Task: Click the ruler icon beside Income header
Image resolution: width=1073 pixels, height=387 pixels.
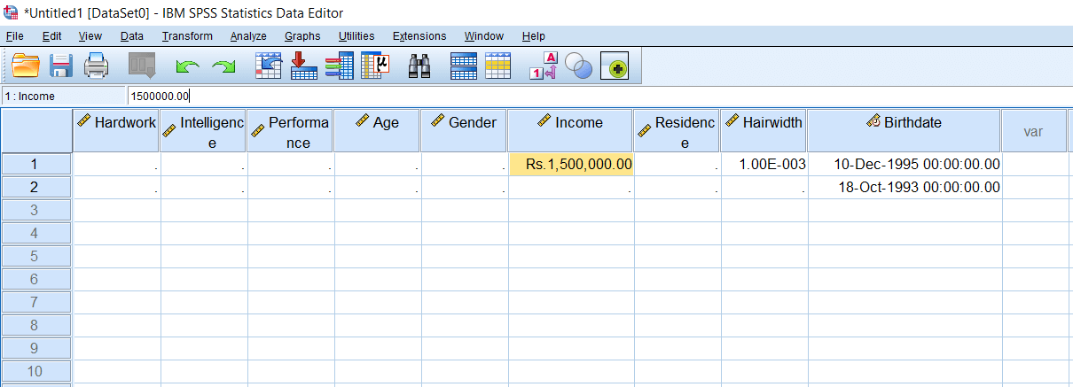Action: (x=544, y=121)
